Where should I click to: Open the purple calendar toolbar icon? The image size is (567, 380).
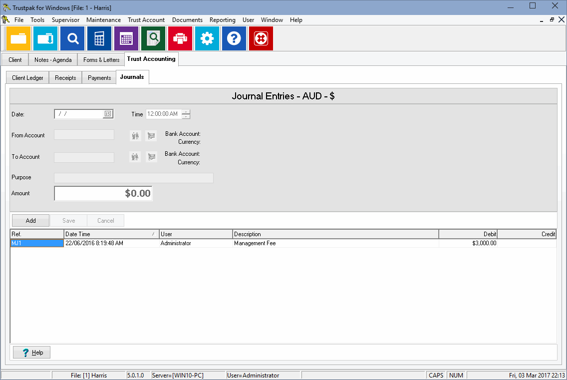point(126,38)
